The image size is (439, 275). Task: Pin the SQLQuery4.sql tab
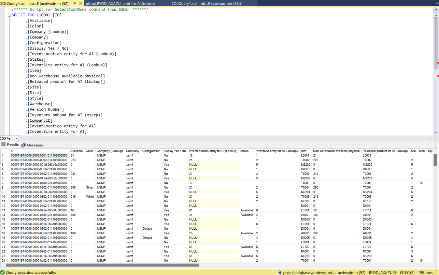75,4
